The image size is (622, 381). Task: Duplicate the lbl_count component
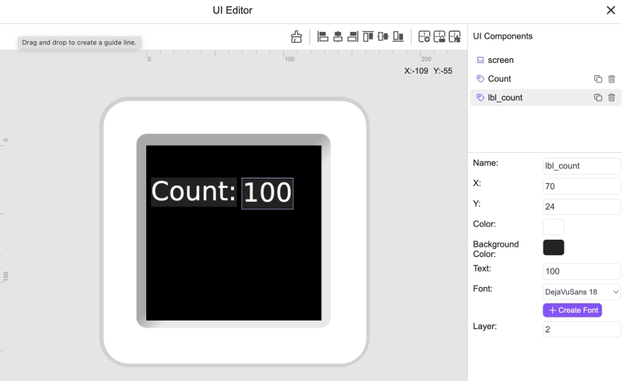pos(598,98)
